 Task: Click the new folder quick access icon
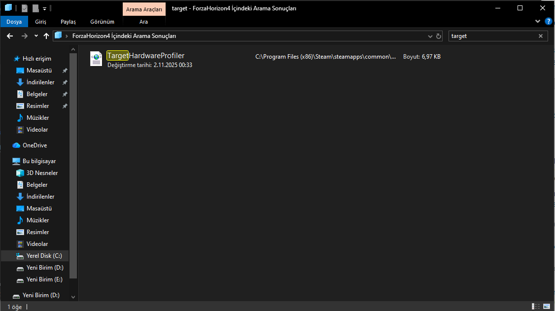point(35,8)
